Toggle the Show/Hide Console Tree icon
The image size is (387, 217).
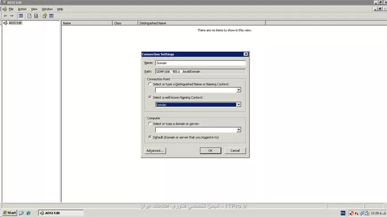coord(21,16)
